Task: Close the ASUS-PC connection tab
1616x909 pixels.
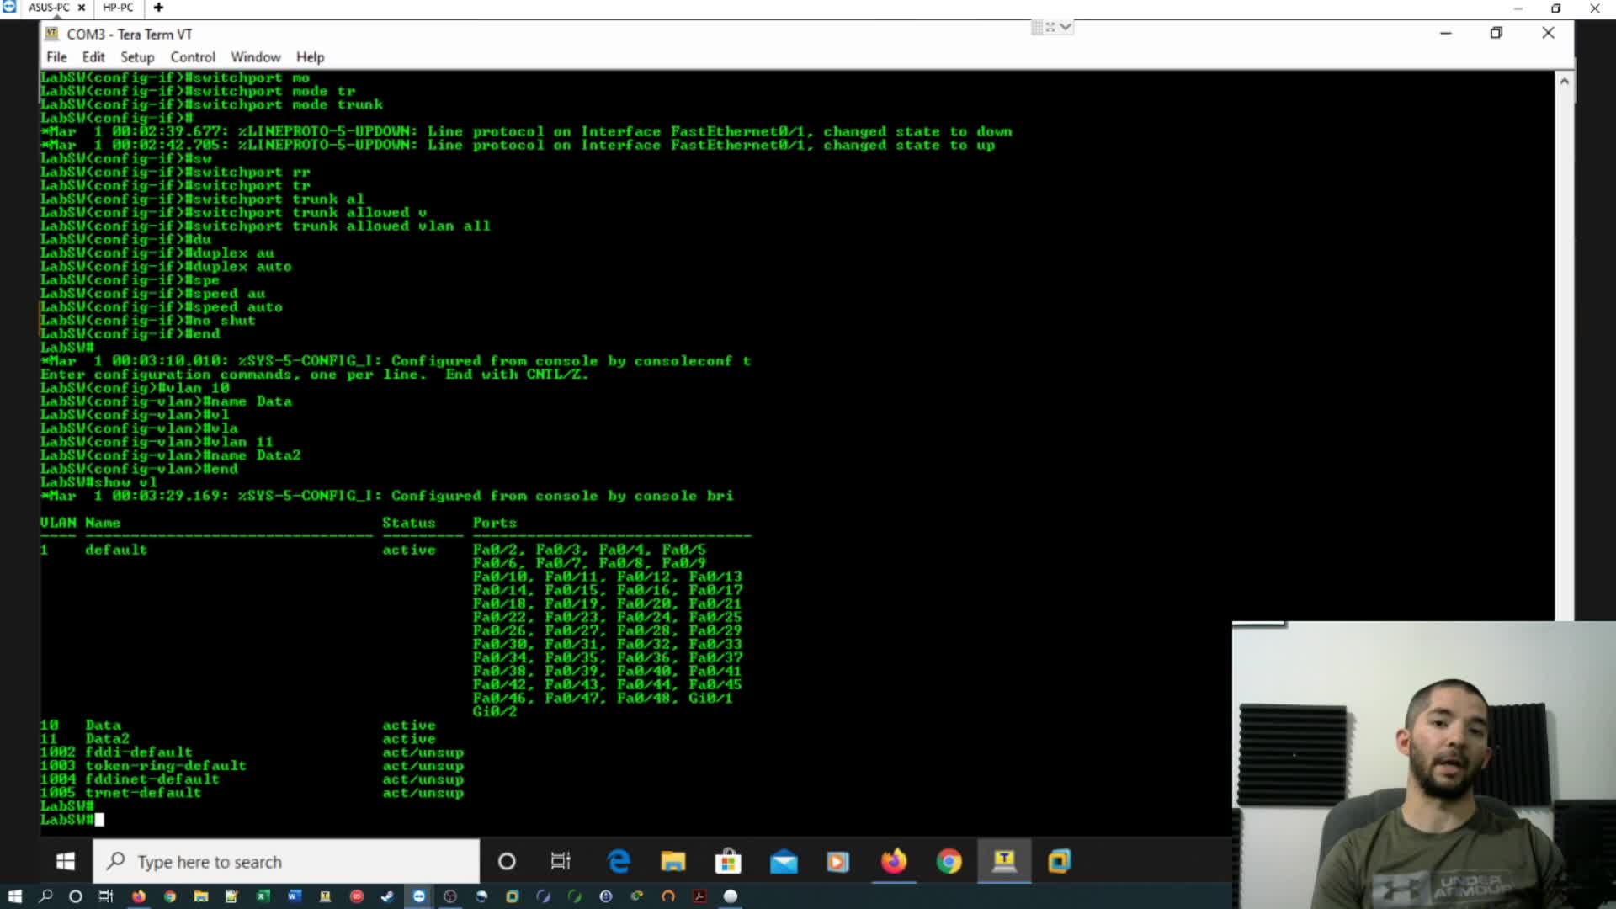Action: [81, 8]
